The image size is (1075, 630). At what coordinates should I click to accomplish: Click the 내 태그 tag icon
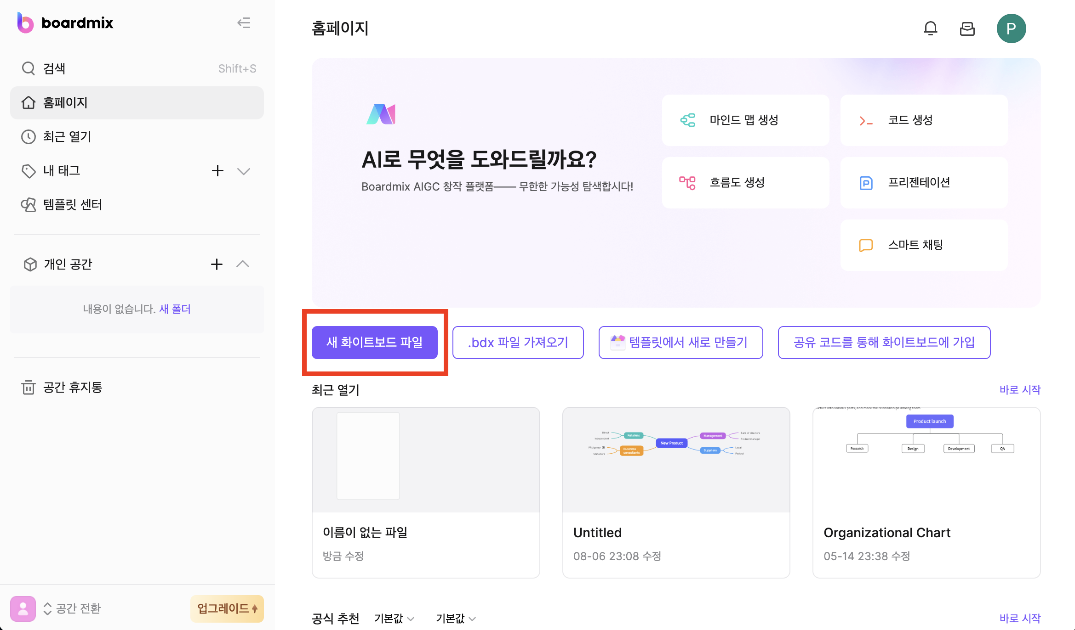29,171
